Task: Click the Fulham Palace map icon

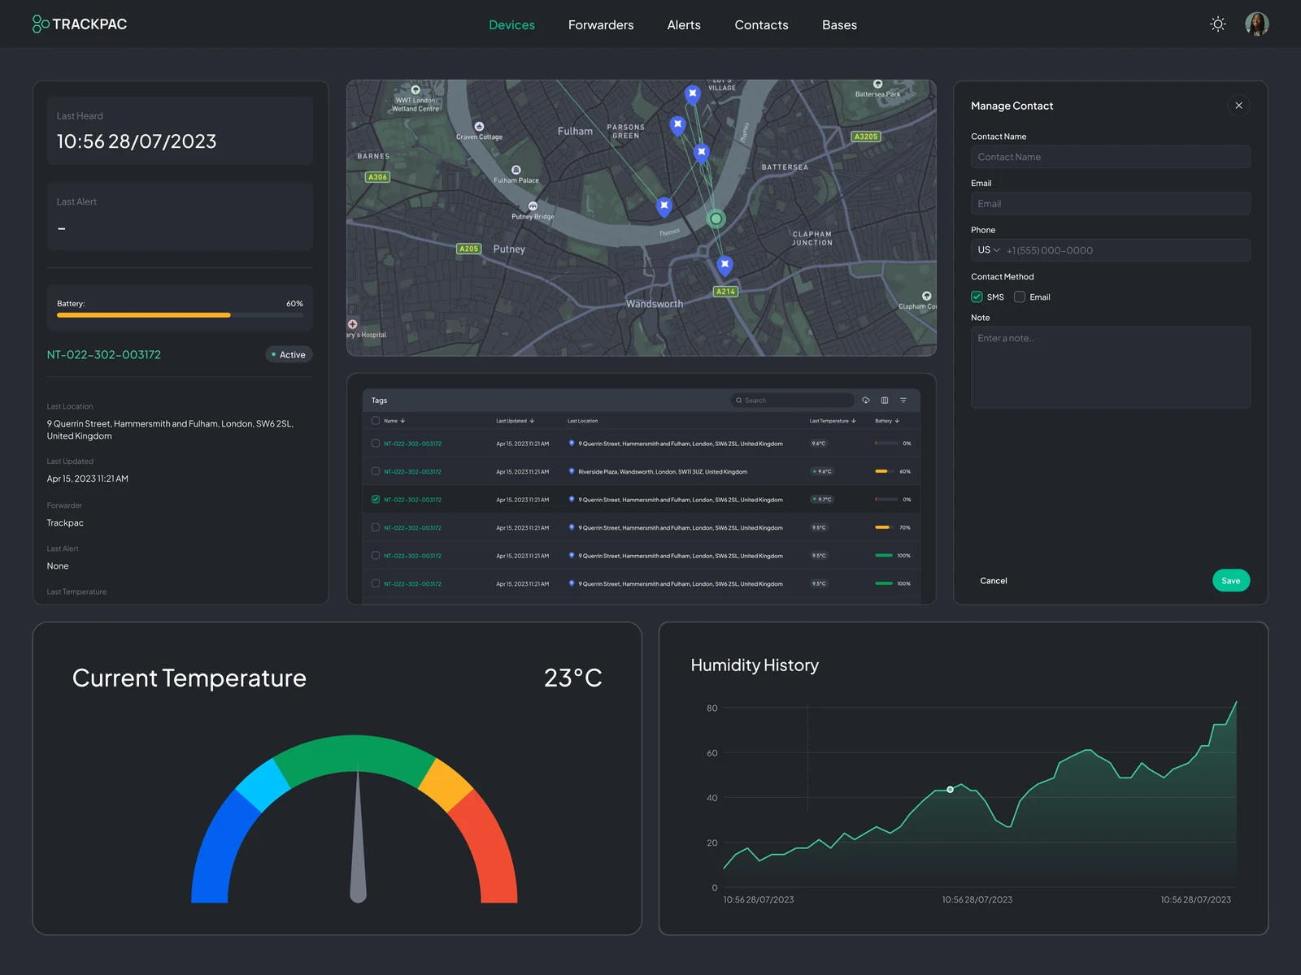Action: 516,170
